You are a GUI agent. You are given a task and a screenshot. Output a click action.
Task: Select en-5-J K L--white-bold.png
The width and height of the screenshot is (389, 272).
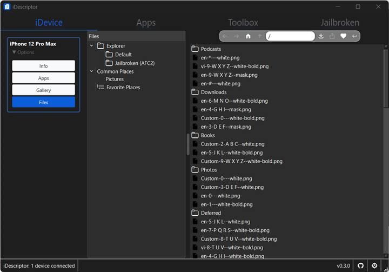[x=232, y=152]
